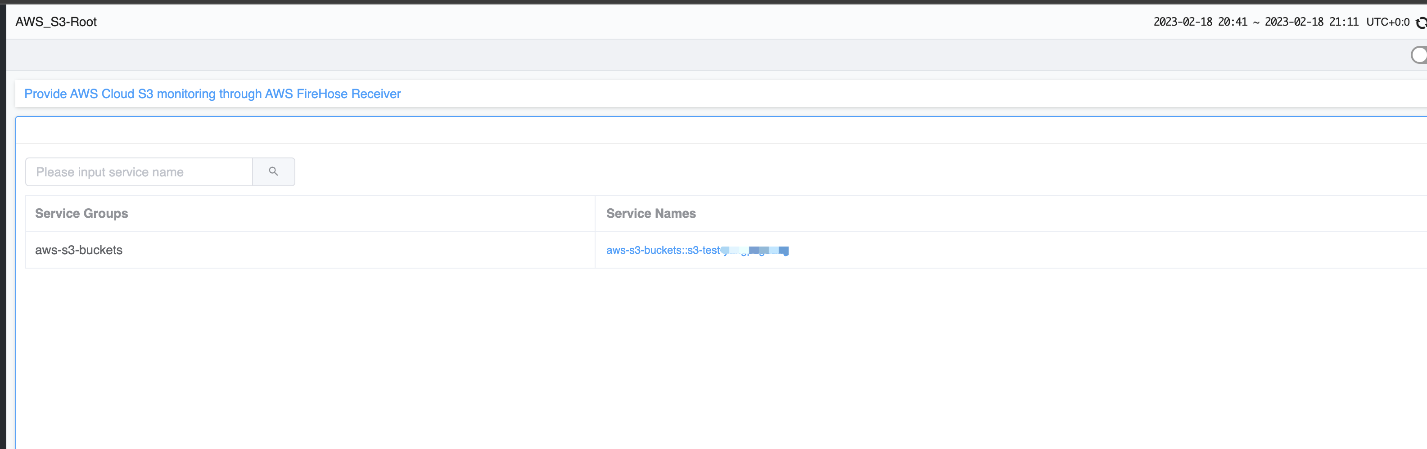Viewport: 1427px width, 449px height.
Task: Click the UTC+0:0 timezone label
Action: click(1388, 22)
